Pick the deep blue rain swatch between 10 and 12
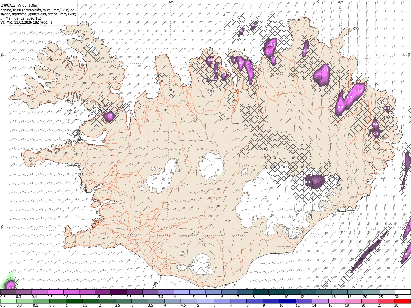Image resolution: width=411 pixels, height=308 pixels. coord(288,301)
